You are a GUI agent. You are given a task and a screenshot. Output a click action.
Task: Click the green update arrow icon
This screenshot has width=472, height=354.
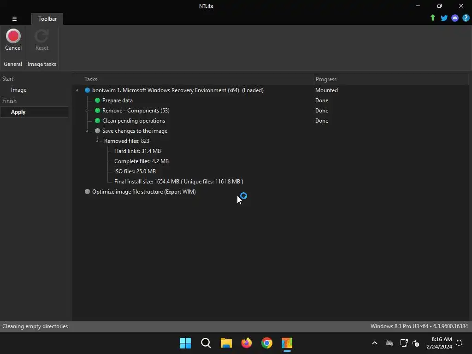tap(432, 18)
